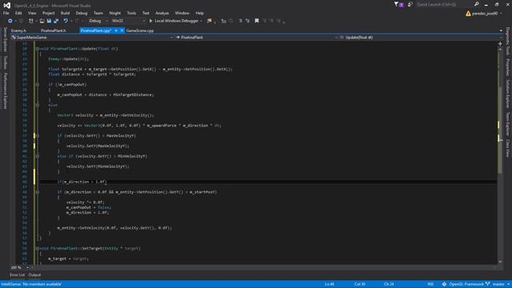512x288 pixels.
Task: Open the File menu
Action: point(6,14)
